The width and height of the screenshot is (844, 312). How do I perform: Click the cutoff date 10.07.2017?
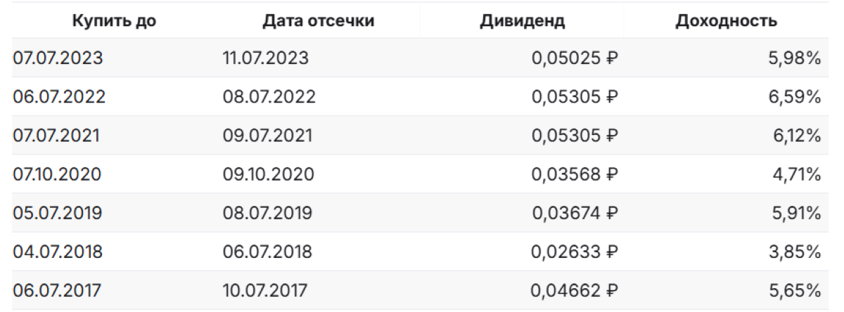pos(265,290)
